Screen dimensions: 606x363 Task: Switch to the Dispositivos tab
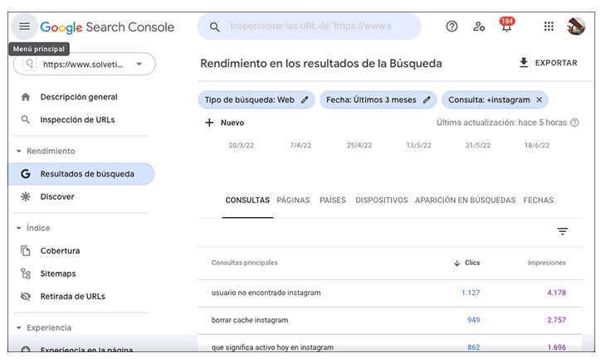(381, 201)
